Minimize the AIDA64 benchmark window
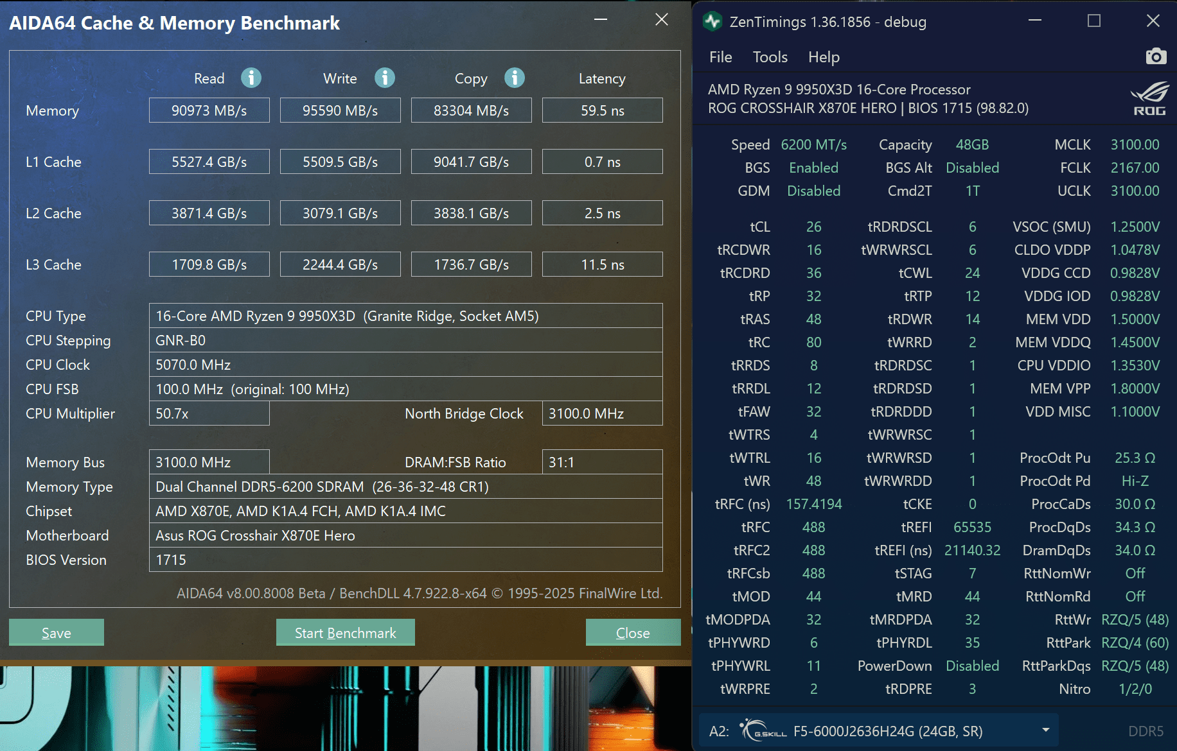This screenshot has width=1177, height=751. (601, 20)
